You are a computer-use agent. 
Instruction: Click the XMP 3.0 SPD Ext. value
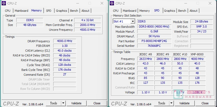click(202, 26)
